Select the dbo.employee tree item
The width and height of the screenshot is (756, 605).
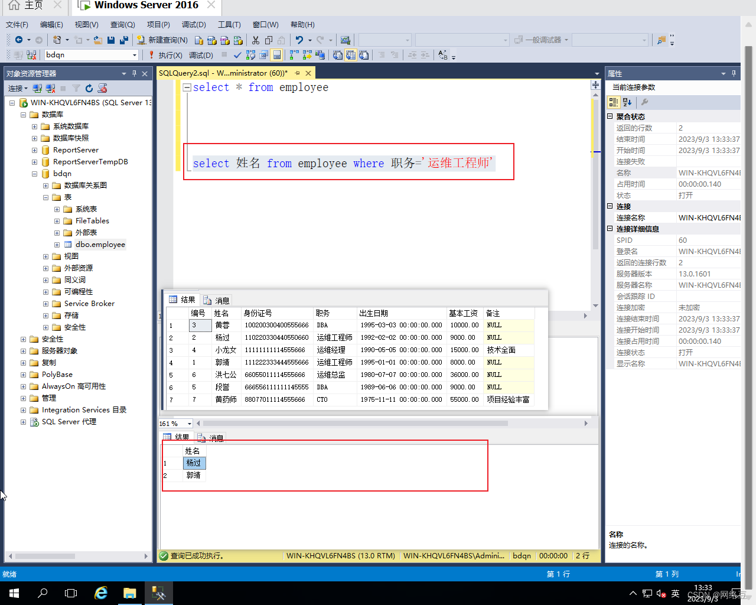[100, 245]
